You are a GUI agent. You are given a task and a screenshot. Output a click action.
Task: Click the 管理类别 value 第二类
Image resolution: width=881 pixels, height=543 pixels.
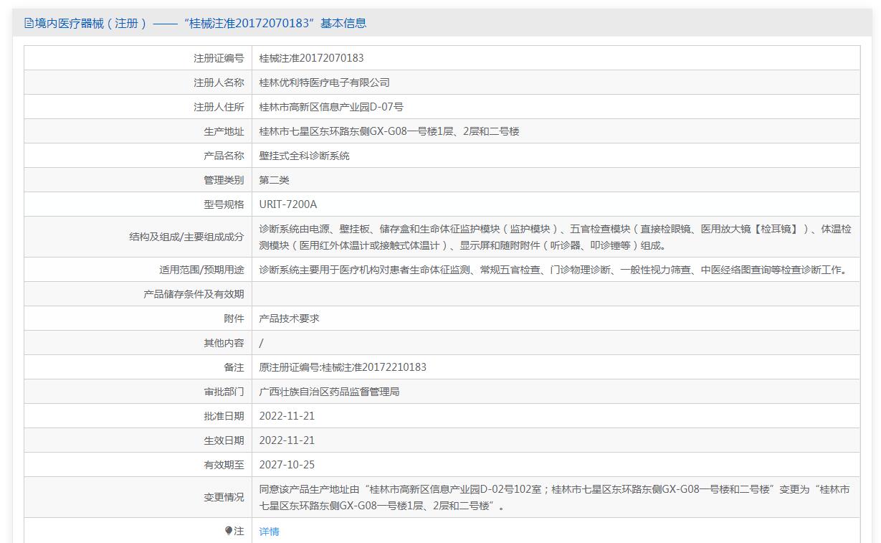coord(274,180)
